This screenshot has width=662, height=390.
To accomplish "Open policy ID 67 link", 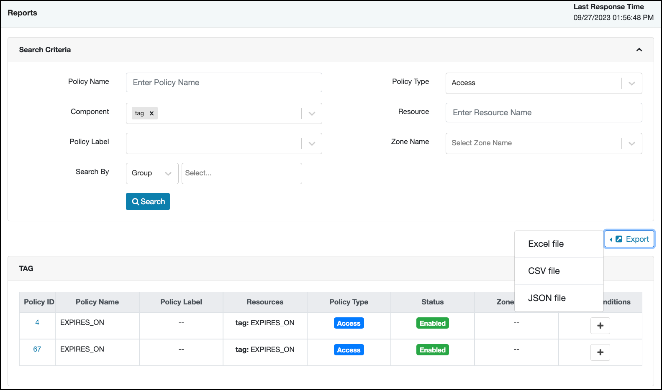I will coord(37,349).
